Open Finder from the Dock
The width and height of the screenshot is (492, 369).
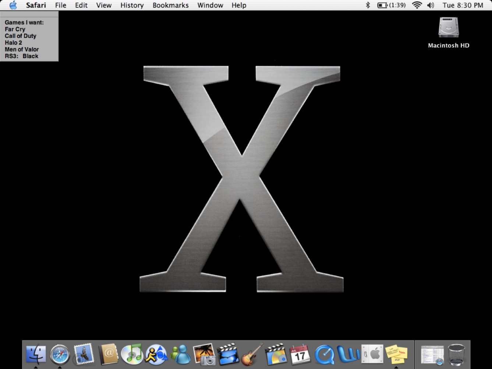coord(36,354)
